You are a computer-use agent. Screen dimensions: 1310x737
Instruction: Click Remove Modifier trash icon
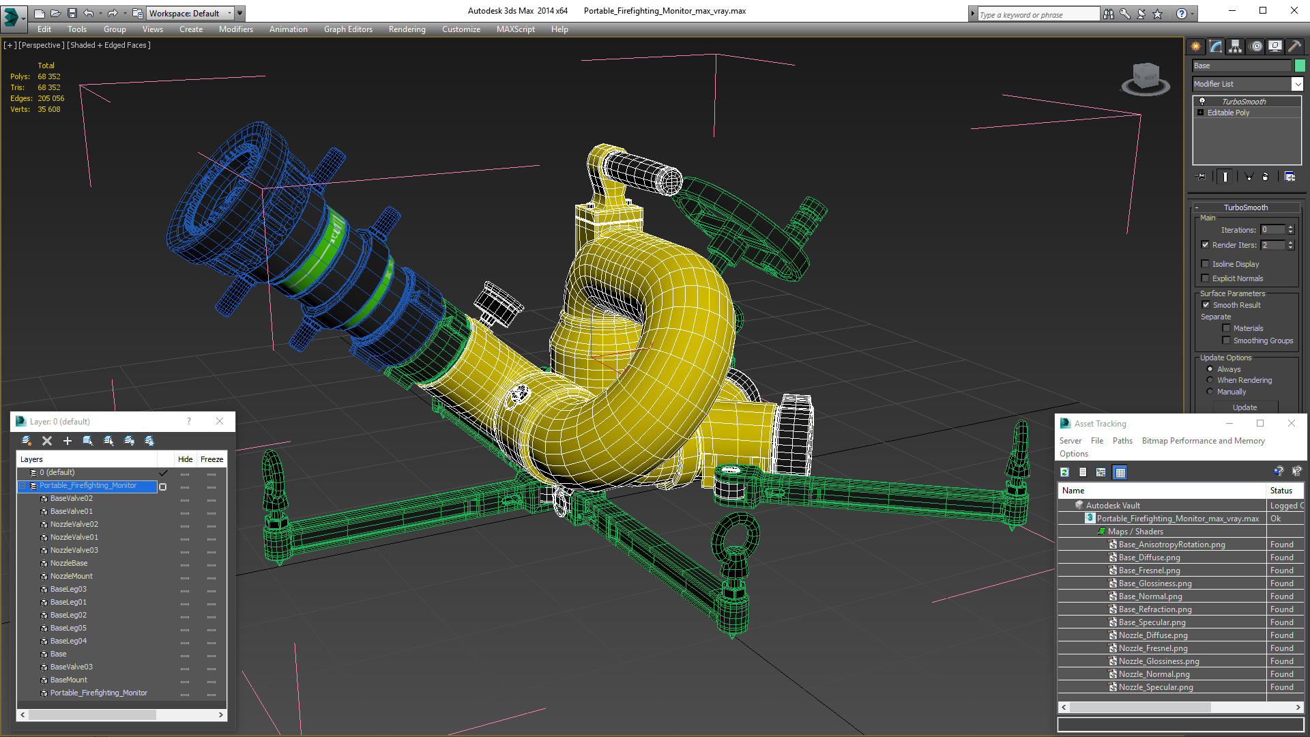pos(1266,177)
